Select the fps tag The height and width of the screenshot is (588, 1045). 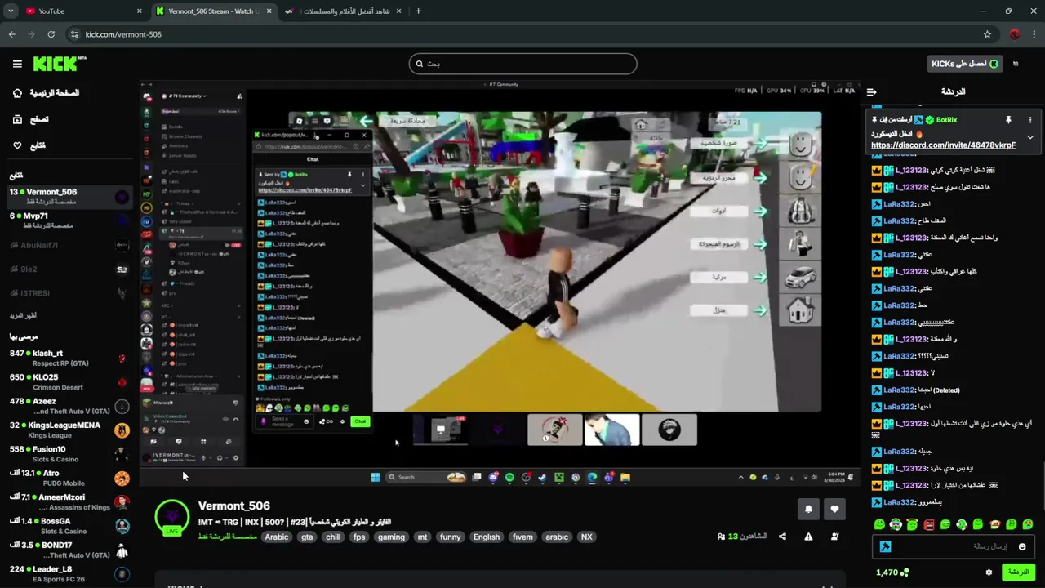pyautogui.click(x=359, y=537)
